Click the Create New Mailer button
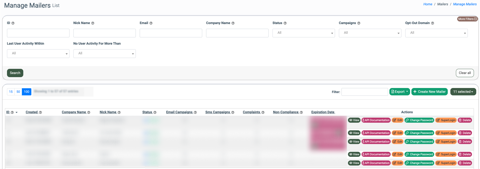The image size is (480, 169). click(429, 92)
